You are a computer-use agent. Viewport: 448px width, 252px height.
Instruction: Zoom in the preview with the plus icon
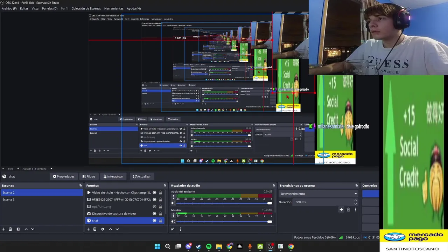point(18,169)
